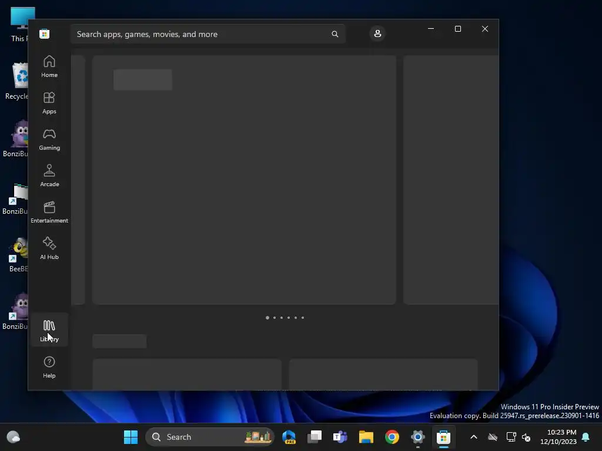Open the user account profile button
This screenshot has height=451, width=602.
pos(377,33)
